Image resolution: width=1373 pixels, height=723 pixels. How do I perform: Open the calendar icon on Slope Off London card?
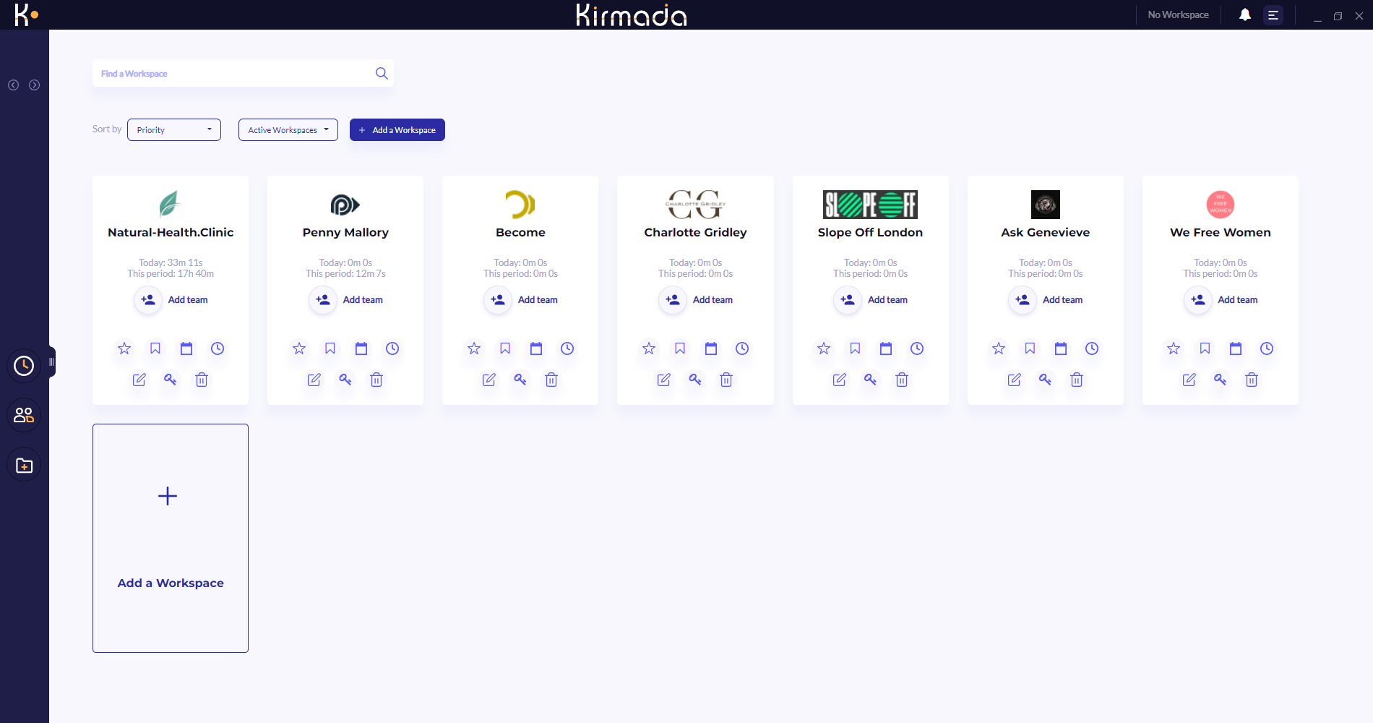(x=885, y=348)
